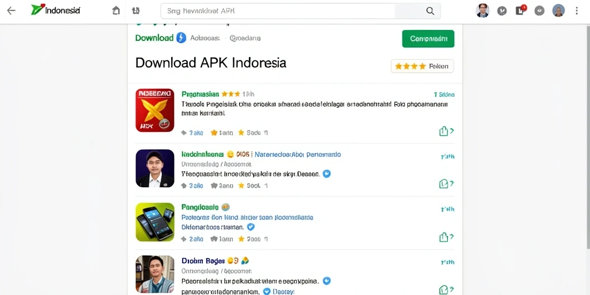Open the Kedcinnlnenai thumbnail of man in cap
This screenshot has height=295, width=590.
click(x=154, y=168)
